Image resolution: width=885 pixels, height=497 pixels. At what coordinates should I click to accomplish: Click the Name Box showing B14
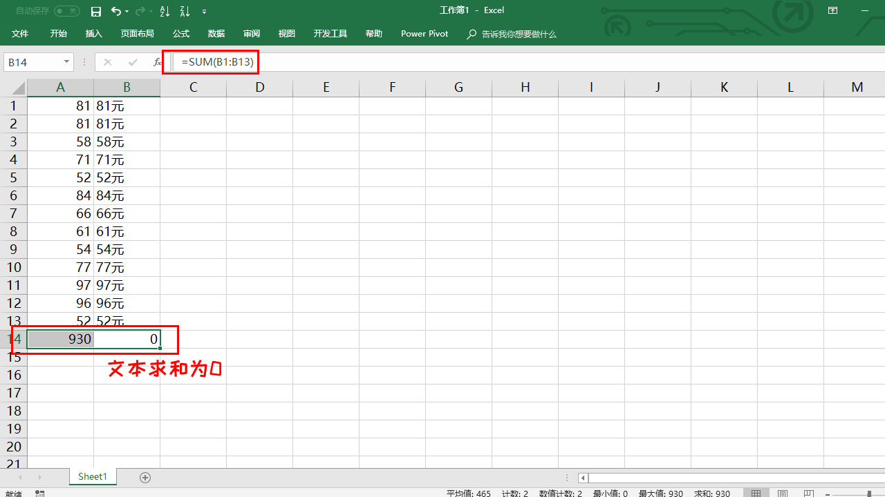click(x=33, y=62)
